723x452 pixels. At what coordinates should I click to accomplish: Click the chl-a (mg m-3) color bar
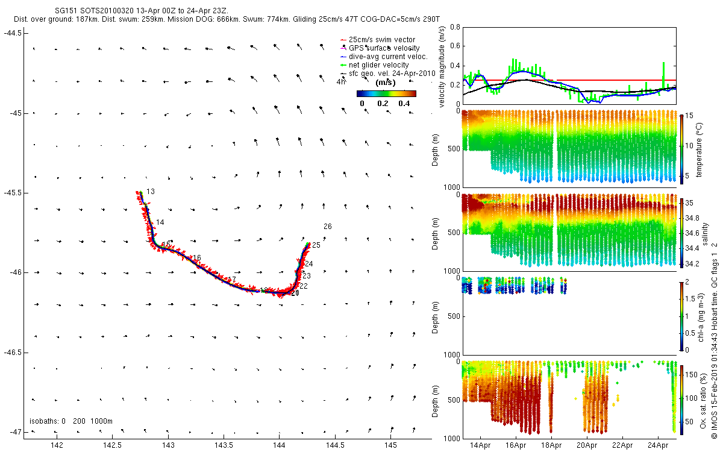(x=682, y=316)
